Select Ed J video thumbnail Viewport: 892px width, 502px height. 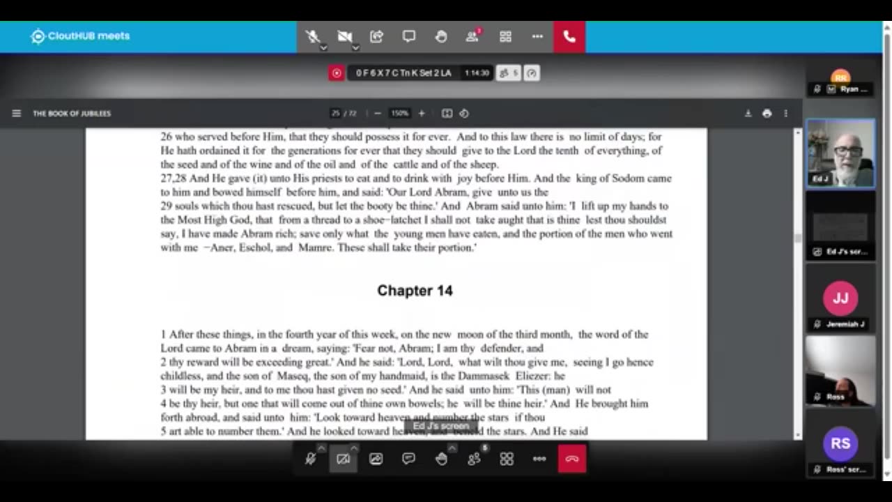[840, 153]
